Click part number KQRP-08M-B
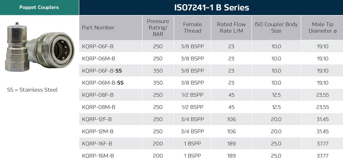The image size is (343, 163). (98, 107)
